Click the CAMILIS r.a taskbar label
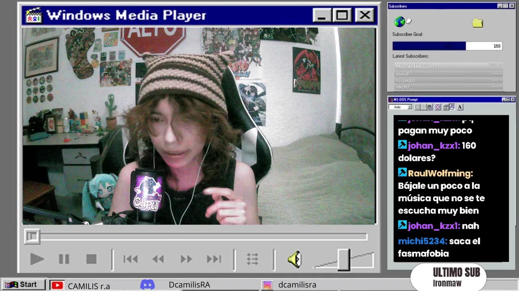The image size is (519, 291). 89,286
